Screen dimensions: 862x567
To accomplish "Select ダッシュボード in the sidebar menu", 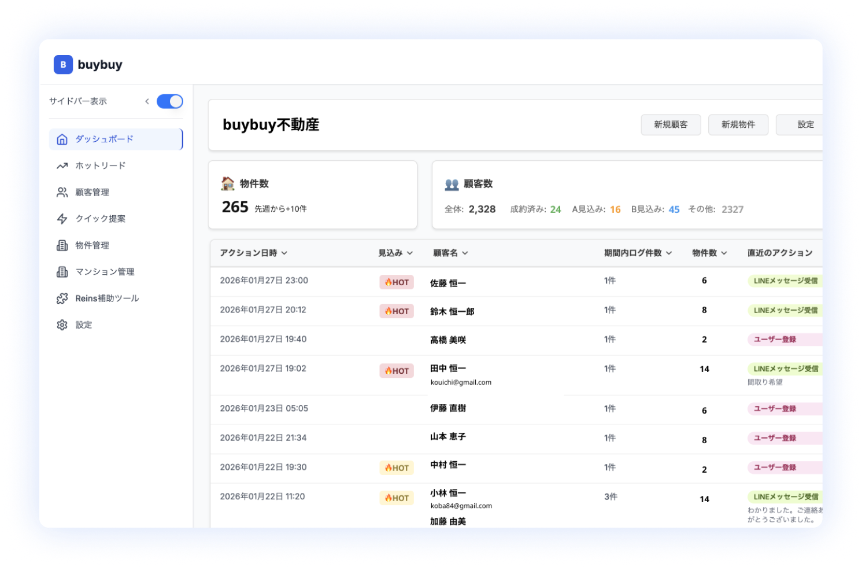I will point(104,139).
